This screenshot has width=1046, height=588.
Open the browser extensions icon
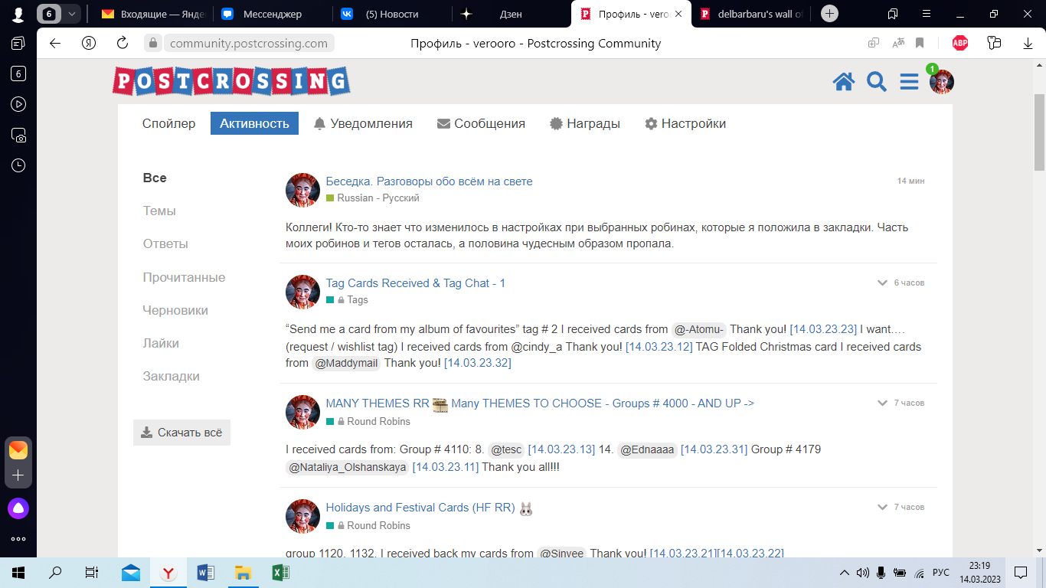point(994,43)
